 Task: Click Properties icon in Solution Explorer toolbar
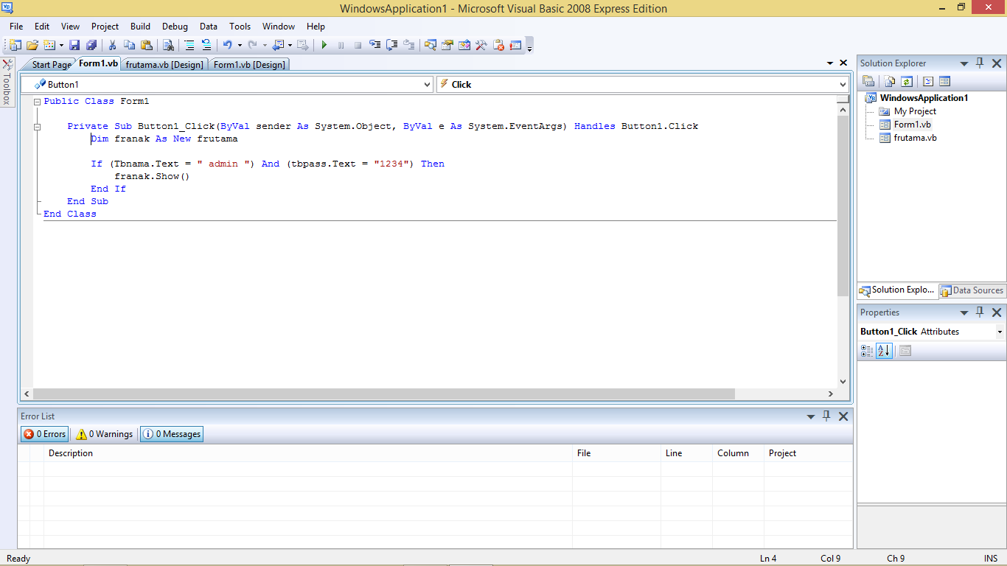868,82
